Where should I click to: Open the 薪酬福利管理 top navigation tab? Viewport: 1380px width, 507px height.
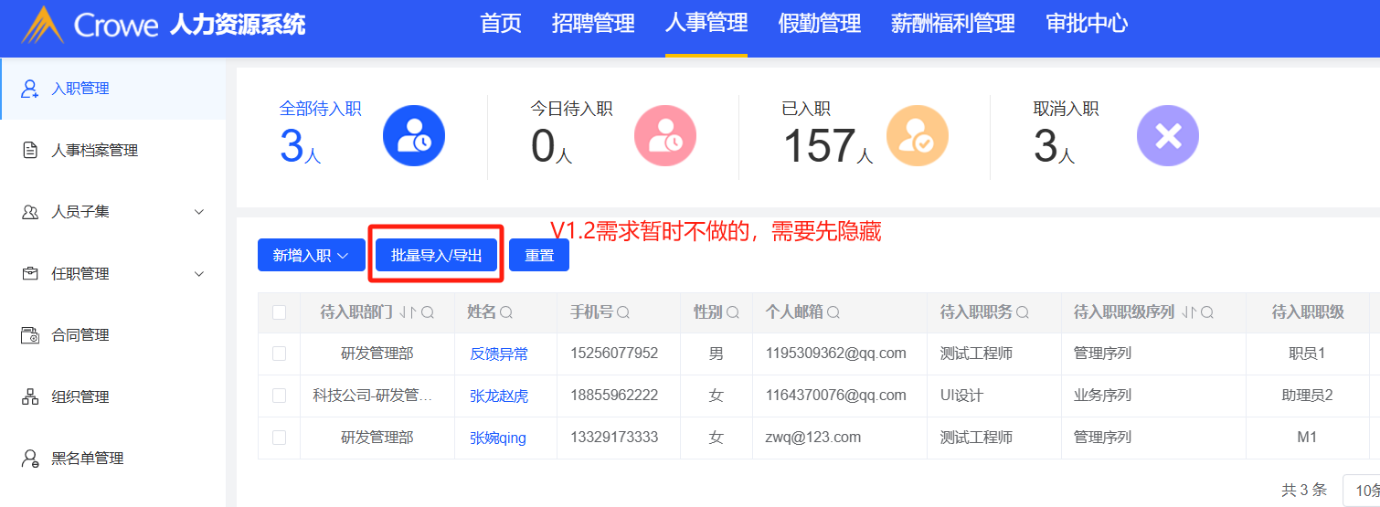952,24
